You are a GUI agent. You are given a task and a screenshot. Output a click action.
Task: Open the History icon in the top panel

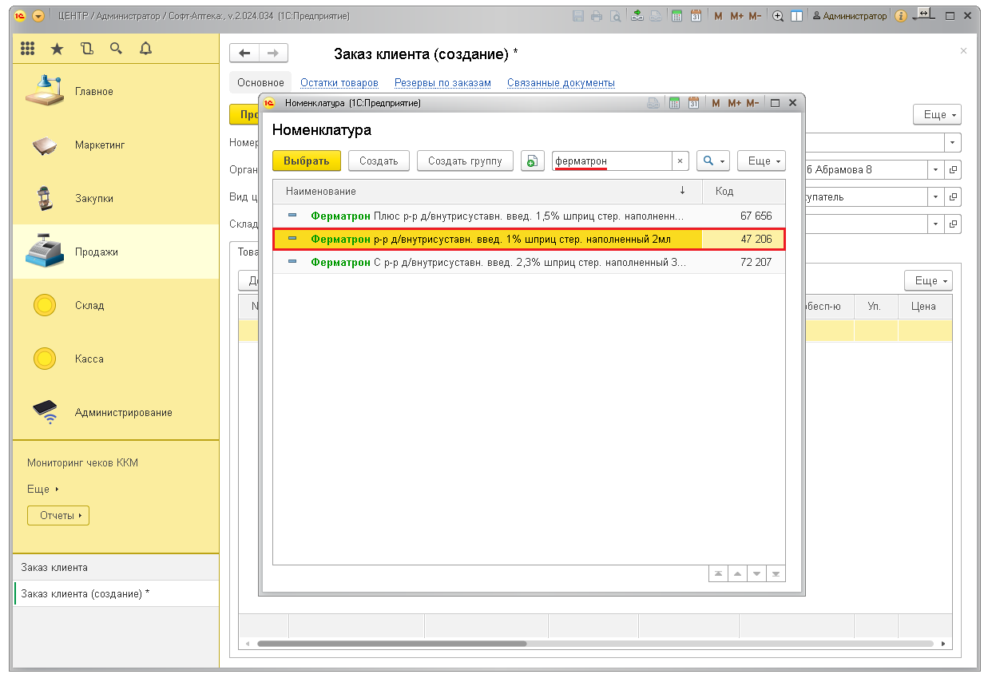point(87,49)
